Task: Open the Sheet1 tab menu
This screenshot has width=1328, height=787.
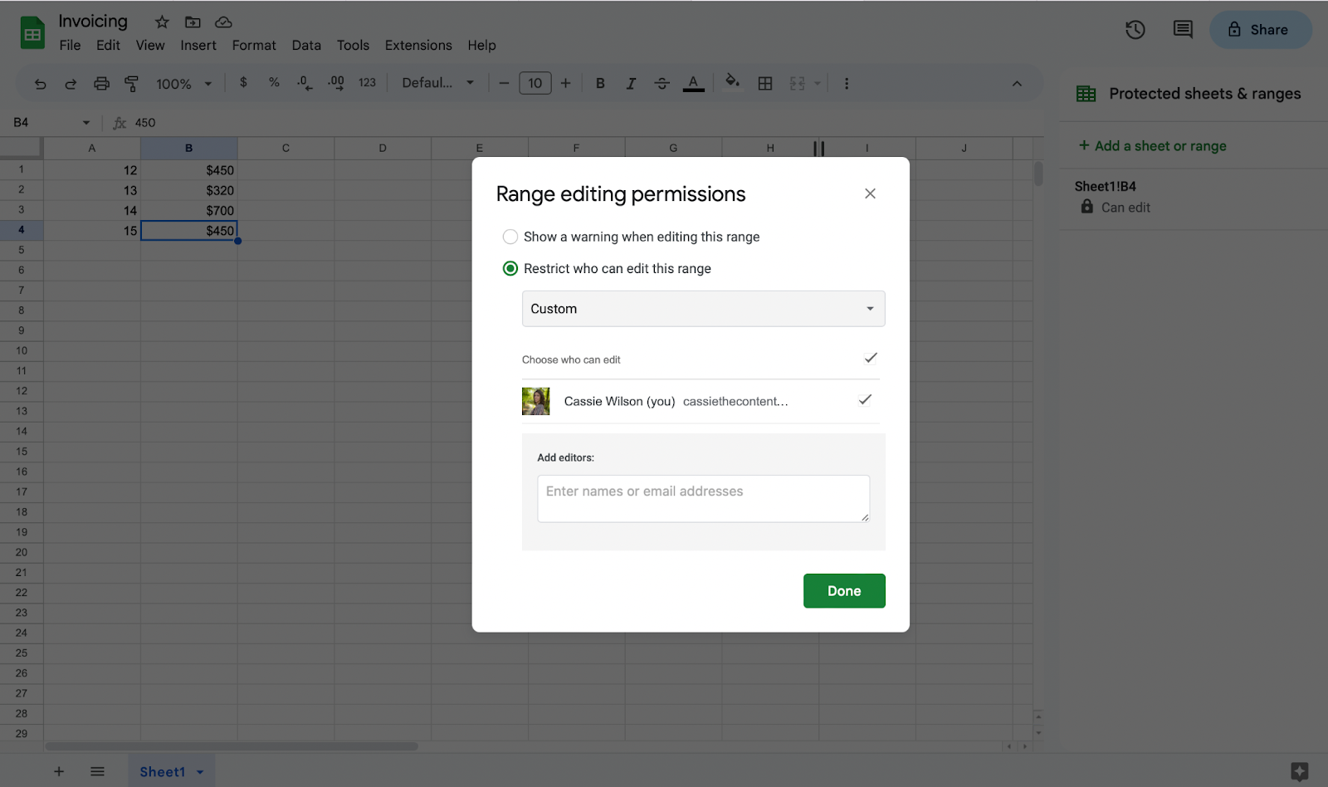Action: [x=199, y=771]
